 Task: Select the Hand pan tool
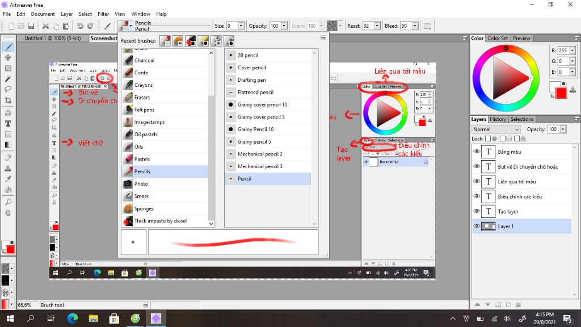[x=8, y=213]
